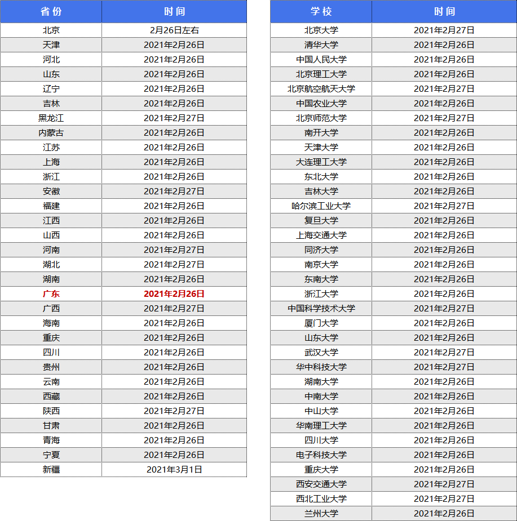517x521 pixels.
Task: Click the 四川 province cell
Action: (x=51, y=352)
